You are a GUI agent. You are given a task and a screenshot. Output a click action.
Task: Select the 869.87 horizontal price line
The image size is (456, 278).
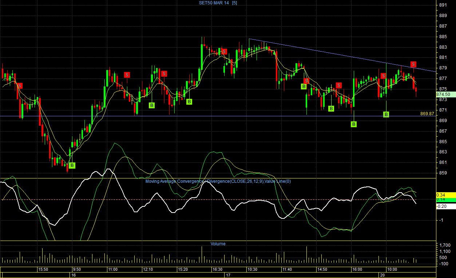tap(218, 116)
